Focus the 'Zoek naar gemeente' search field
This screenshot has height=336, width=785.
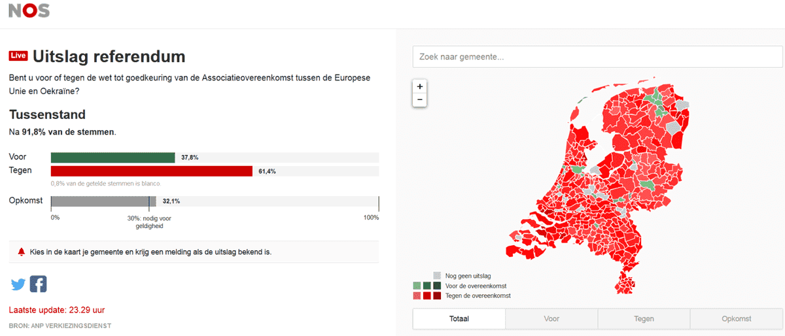pos(597,57)
